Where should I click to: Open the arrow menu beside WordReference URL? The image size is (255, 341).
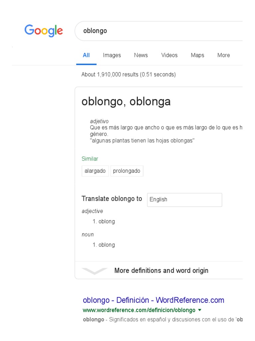[199, 310]
